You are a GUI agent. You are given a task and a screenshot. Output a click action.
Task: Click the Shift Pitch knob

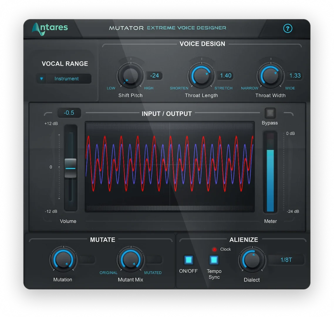[x=131, y=76]
